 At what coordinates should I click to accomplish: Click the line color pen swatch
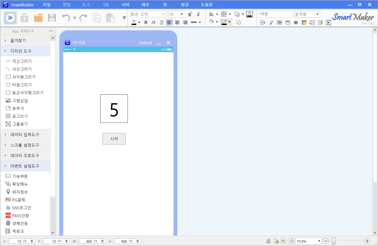224,22
